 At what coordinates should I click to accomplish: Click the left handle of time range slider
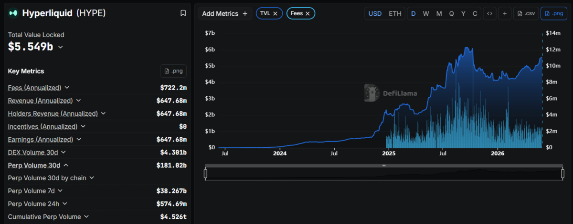tap(206, 174)
